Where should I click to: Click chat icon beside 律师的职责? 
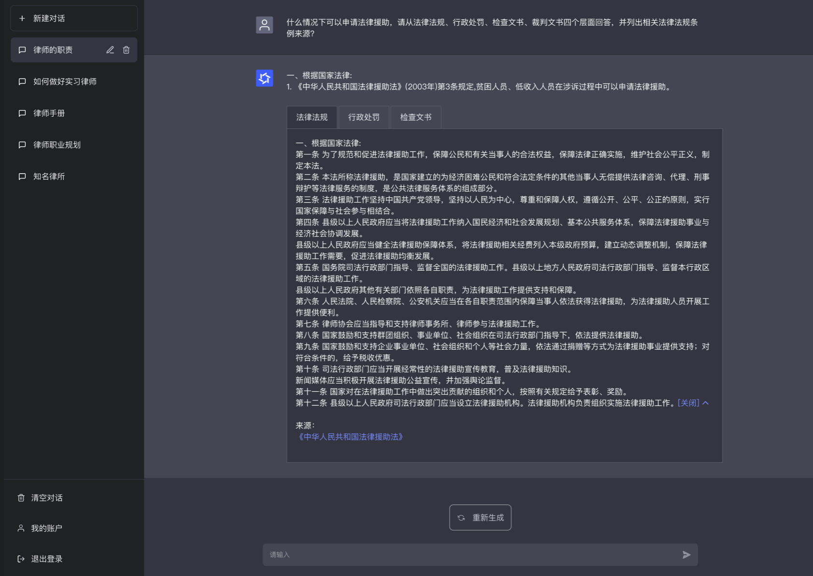pos(22,50)
